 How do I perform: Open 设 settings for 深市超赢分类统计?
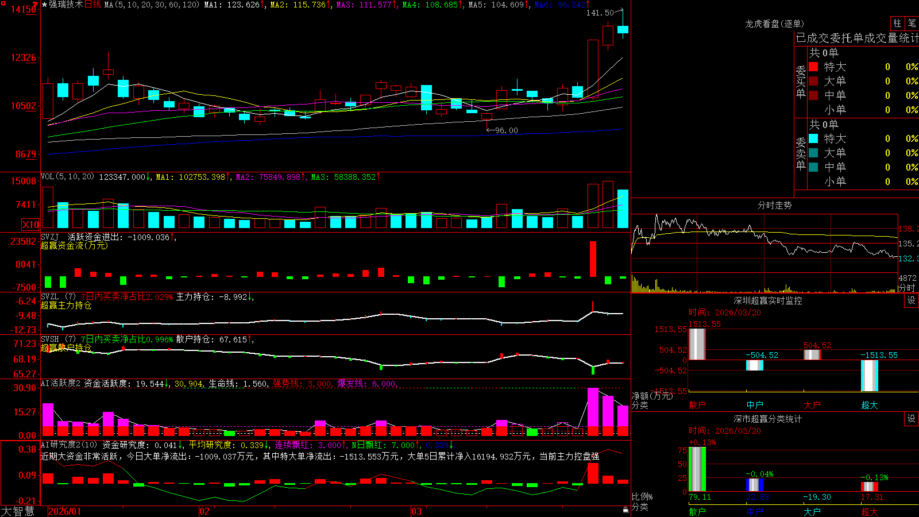click(912, 419)
